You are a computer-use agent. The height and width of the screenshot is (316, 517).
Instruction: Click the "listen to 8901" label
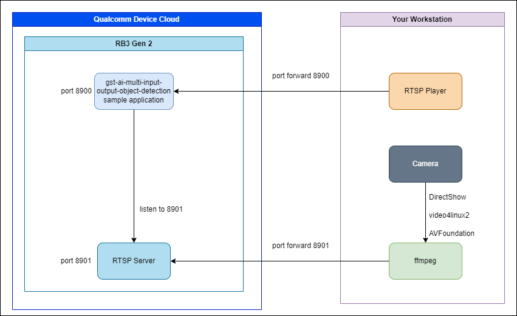[x=161, y=209]
